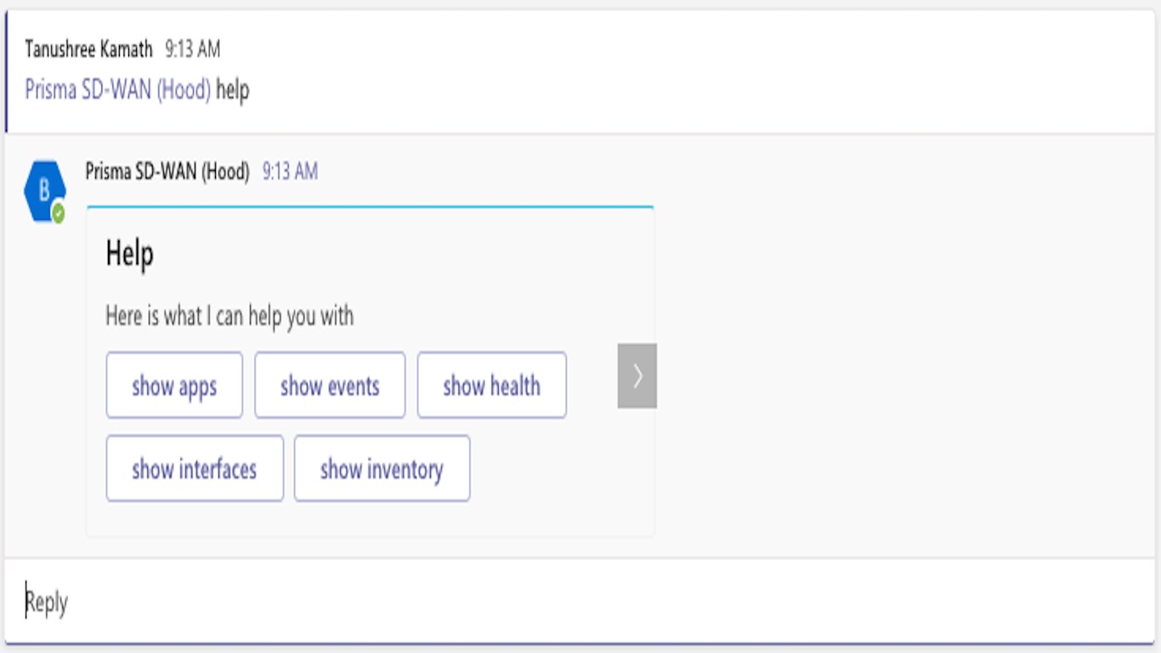Click the "show interfaces" button
The width and height of the screenshot is (1161, 653).
(195, 469)
